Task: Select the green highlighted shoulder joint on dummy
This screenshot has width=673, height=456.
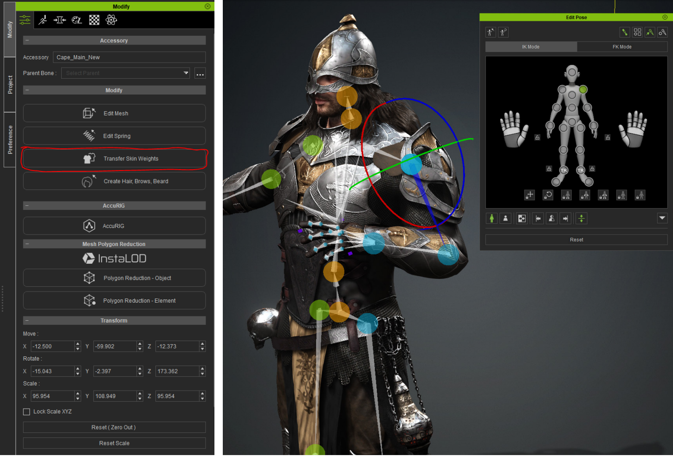Action: click(x=583, y=89)
